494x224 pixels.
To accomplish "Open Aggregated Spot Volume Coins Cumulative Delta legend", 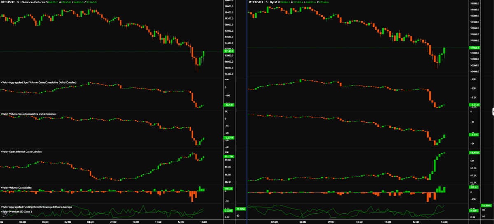I will pyautogui.click(x=39, y=82).
